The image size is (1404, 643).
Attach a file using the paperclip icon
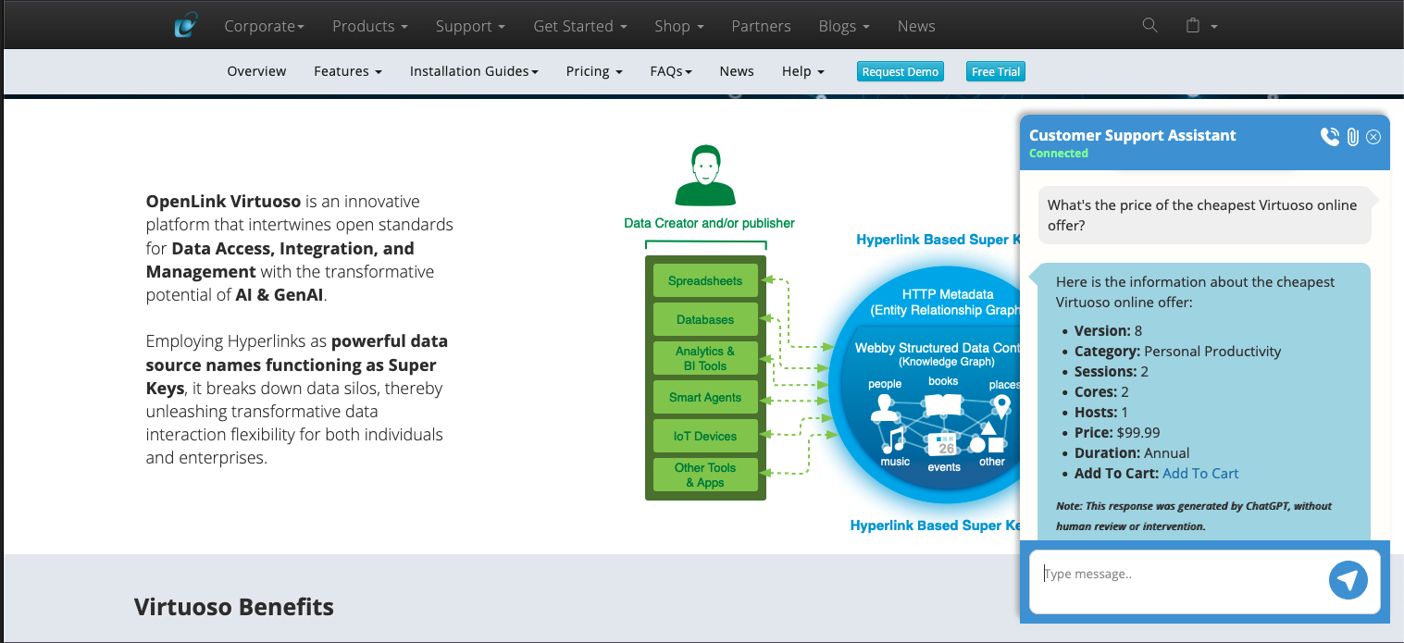click(1352, 137)
